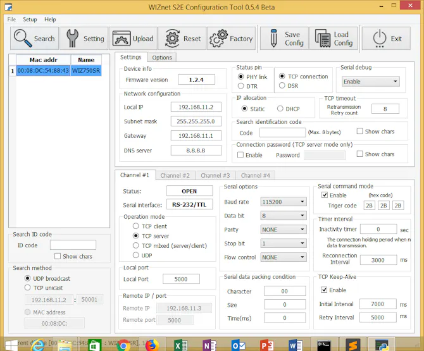Open Windows Start button
Screen dimensions: 424x351
click(11, 345)
